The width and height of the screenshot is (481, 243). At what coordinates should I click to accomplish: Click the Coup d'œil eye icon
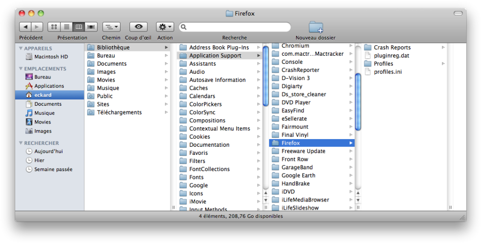pyautogui.click(x=138, y=27)
